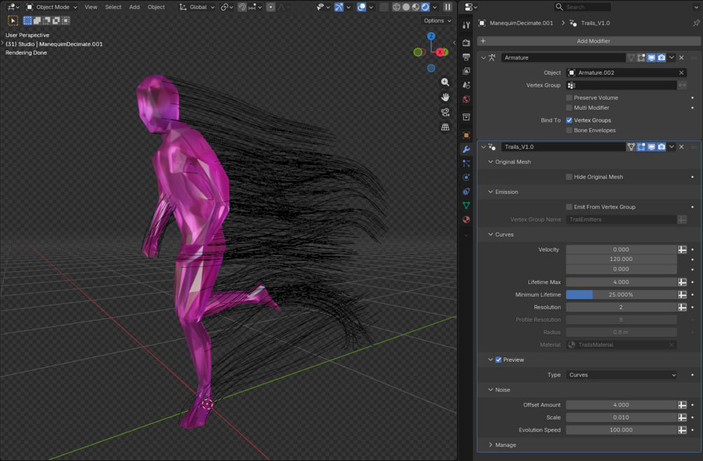This screenshot has width=703, height=461.
Task: Click the pan view hand icon
Action: (445, 97)
